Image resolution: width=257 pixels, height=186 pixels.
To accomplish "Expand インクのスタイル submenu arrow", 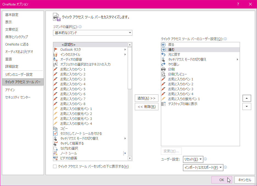I will pyautogui.click(x=125, y=55).
